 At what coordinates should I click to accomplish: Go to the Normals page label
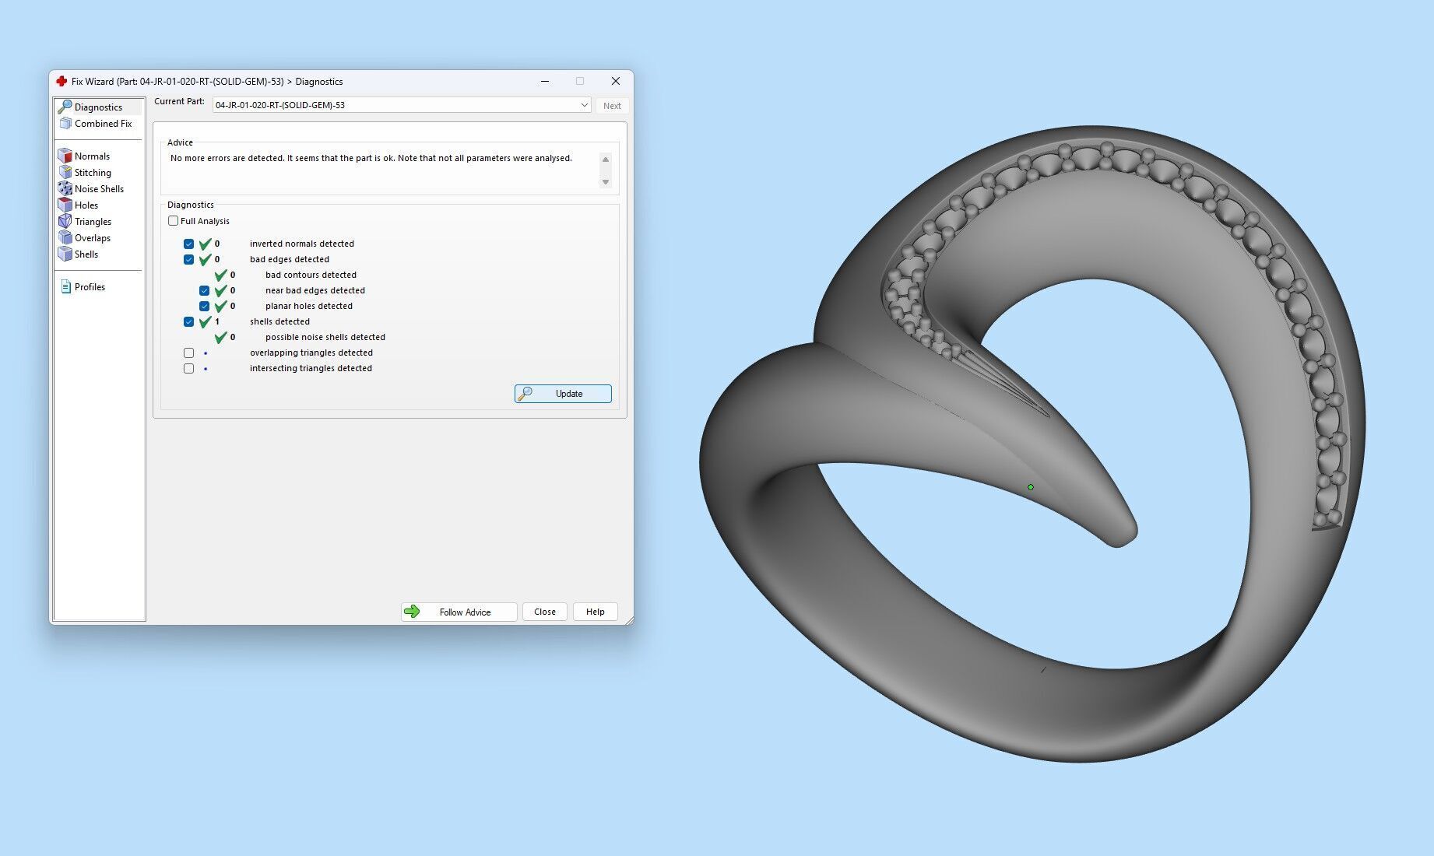92,156
